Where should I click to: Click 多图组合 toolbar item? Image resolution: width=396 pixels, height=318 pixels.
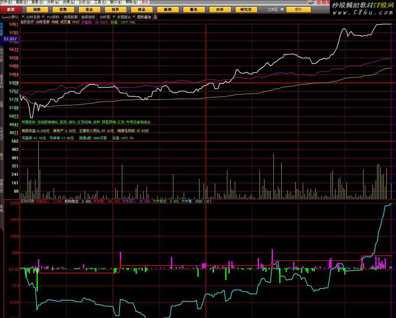tap(124, 17)
